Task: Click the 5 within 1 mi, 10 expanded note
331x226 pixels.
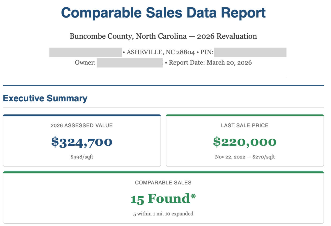Action: pos(163,214)
